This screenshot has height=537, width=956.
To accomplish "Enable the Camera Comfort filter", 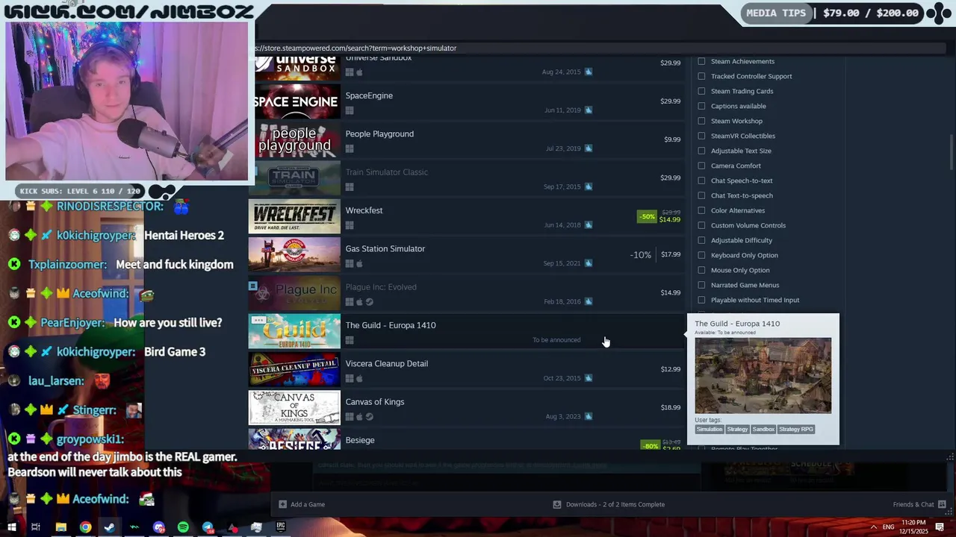I will 701,166.
